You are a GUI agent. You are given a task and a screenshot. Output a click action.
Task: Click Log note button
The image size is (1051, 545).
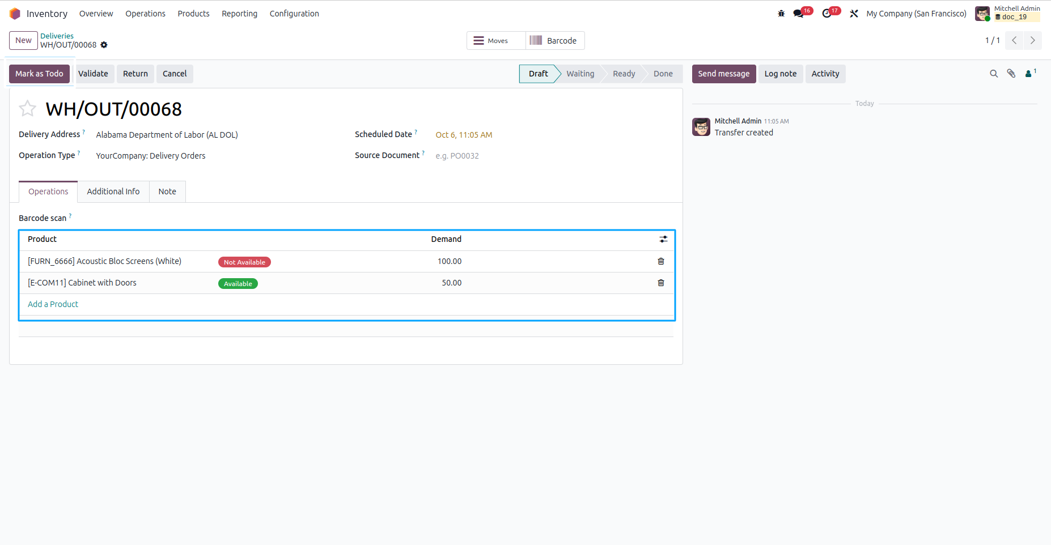(x=781, y=74)
